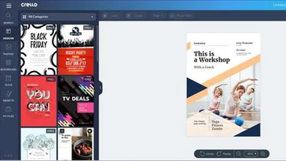Select the Black Friday template
This screenshot has width=286, height=161.
coord(39,50)
